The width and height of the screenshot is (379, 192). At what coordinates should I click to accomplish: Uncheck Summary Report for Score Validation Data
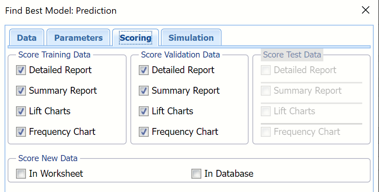[144, 91]
